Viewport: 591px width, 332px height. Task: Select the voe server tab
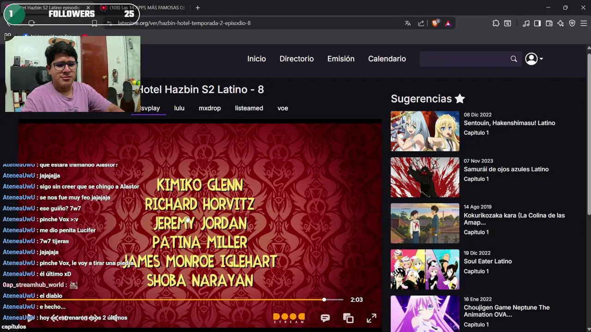283,108
